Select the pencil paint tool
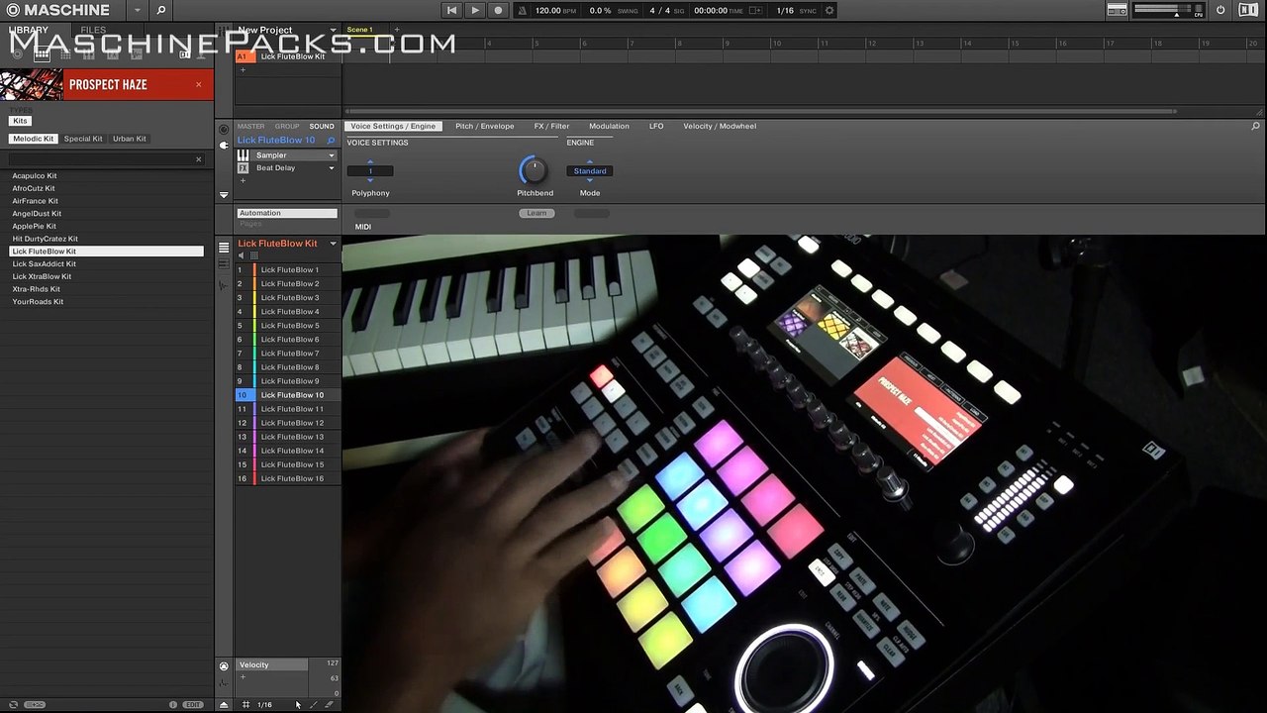This screenshot has width=1267, height=713. point(314,705)
